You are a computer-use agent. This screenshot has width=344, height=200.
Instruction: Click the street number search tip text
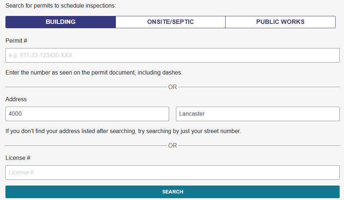[123, 131]
